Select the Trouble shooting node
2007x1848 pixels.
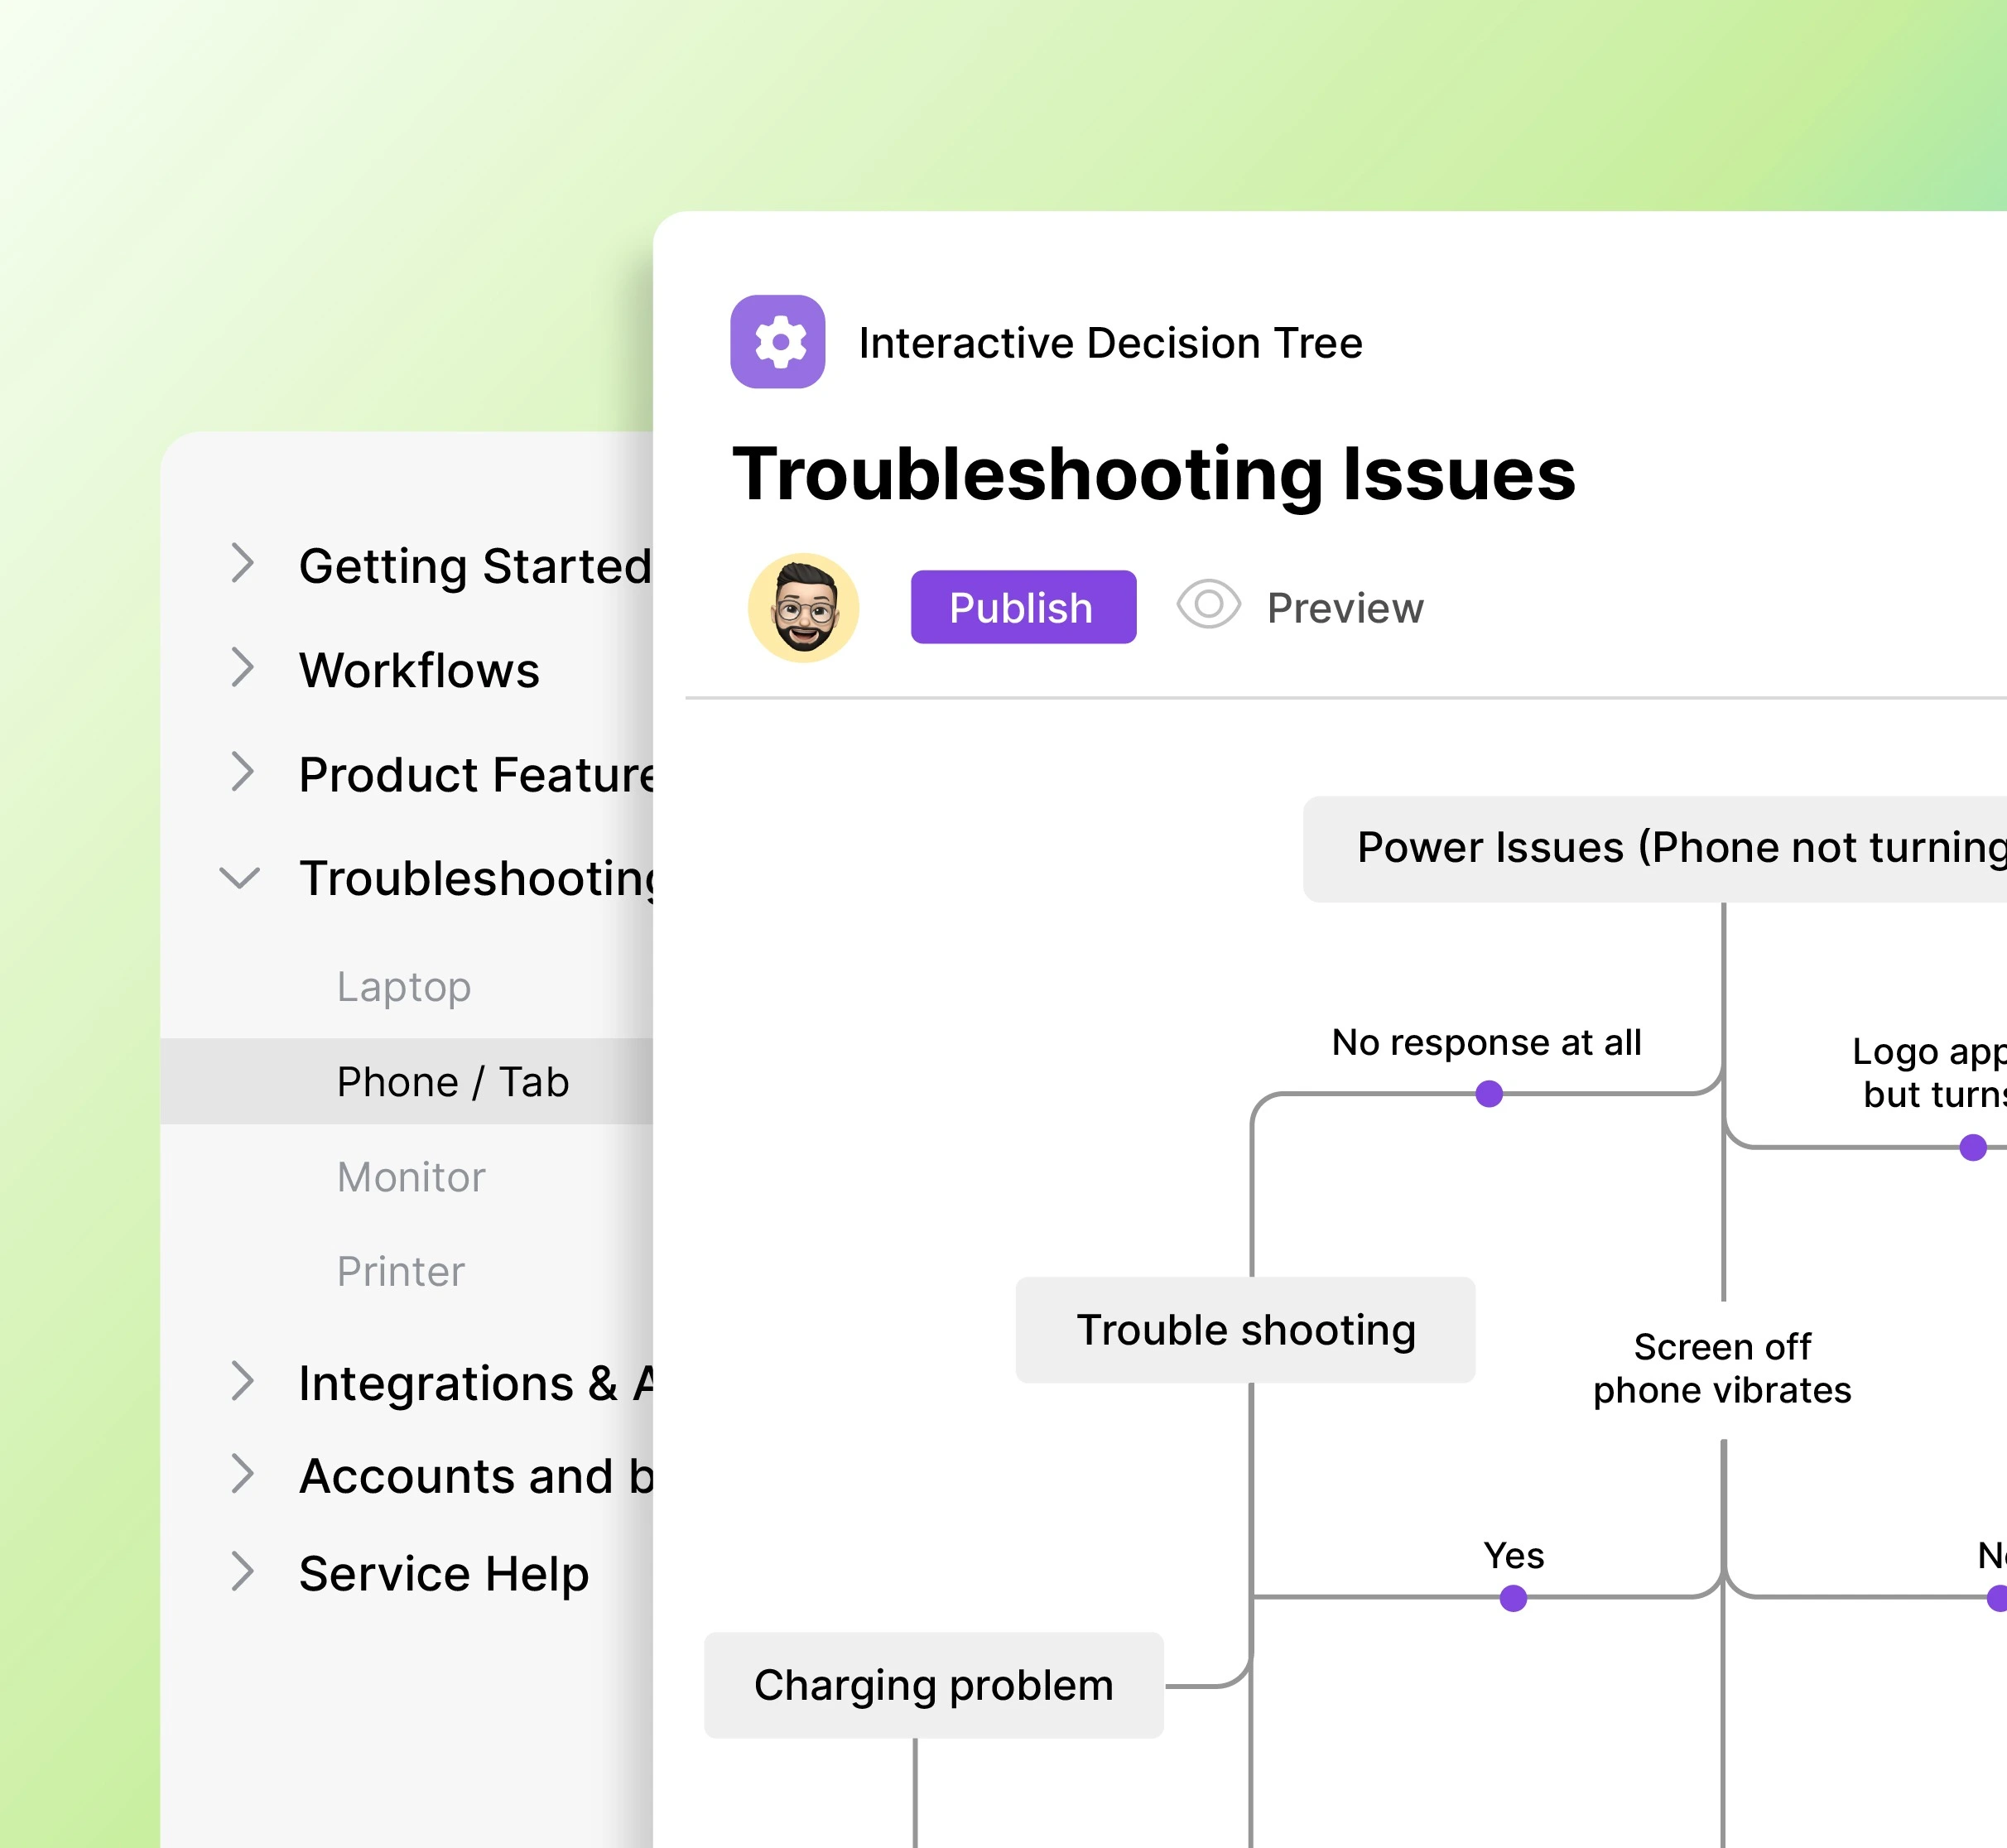coord(1245,1330)
